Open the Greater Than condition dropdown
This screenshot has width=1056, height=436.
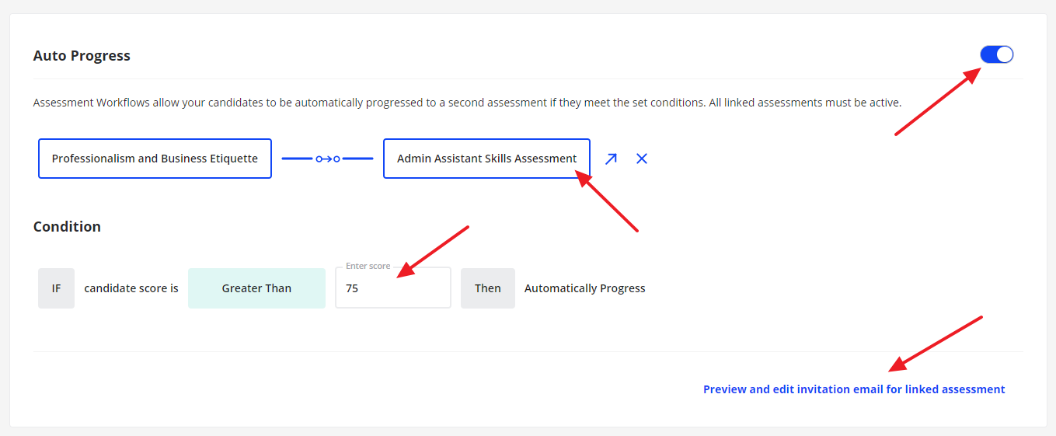tap(256, 288)
